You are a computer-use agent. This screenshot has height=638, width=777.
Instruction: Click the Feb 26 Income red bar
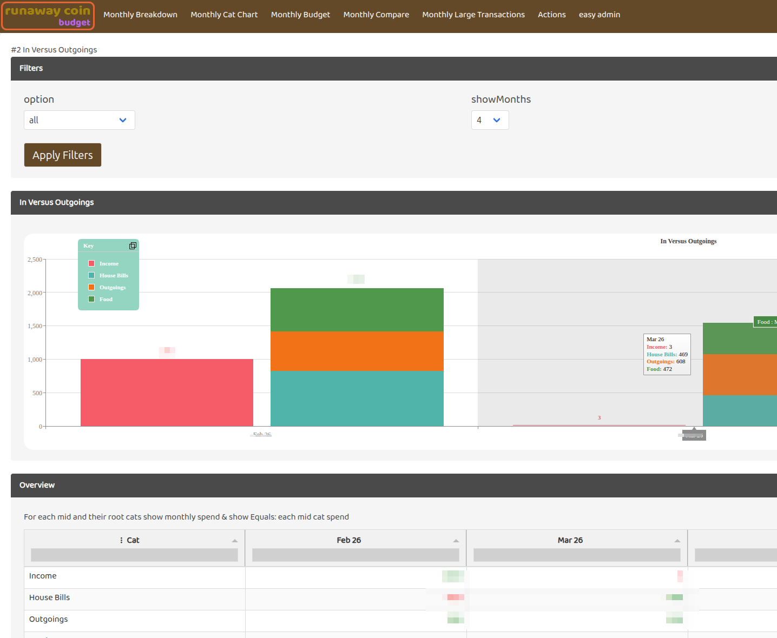point(167,393)
